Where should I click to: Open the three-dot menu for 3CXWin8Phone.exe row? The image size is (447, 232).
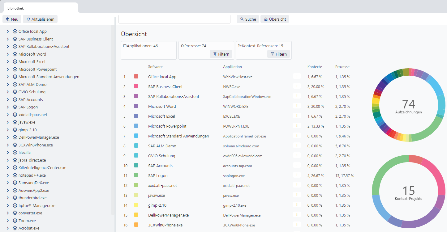[297, 224]
